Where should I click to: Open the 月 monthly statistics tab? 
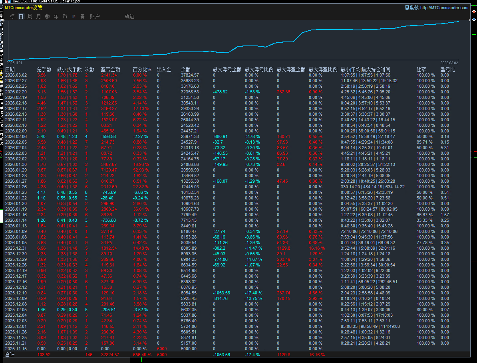point(39,16)
